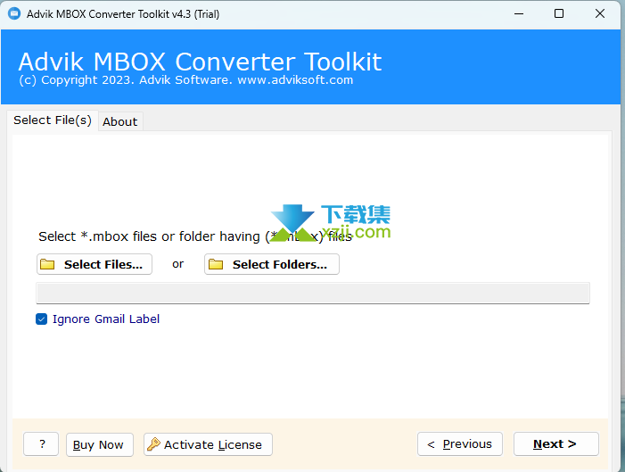Click the selected file path field
Viewport: 625px width, 472px height.
[313, 294]
